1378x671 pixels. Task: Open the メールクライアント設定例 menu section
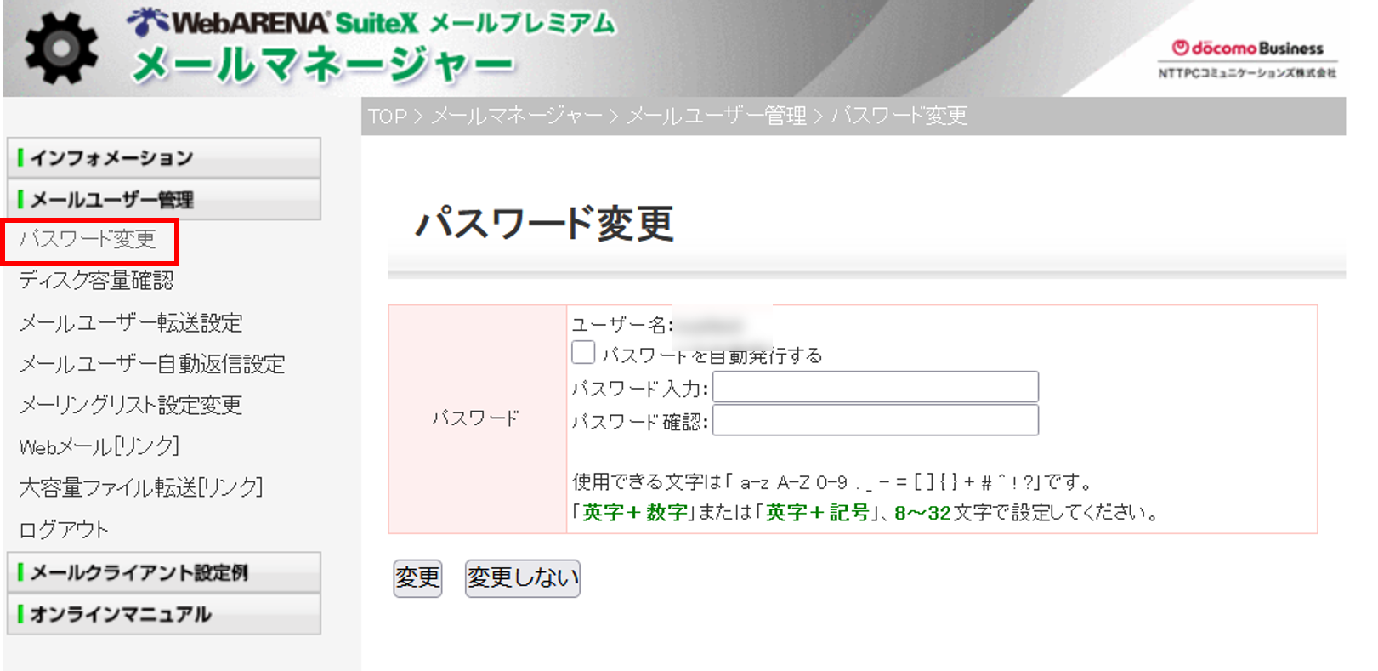click(x=164, y=573)
